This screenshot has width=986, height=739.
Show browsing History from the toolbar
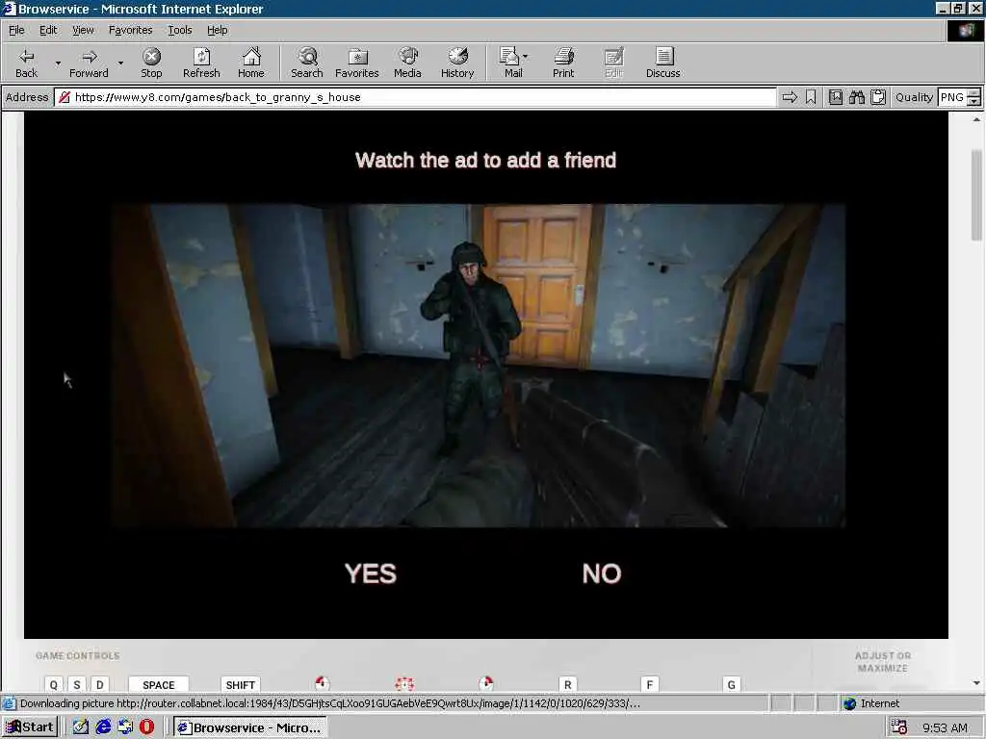tap(457, 63)
